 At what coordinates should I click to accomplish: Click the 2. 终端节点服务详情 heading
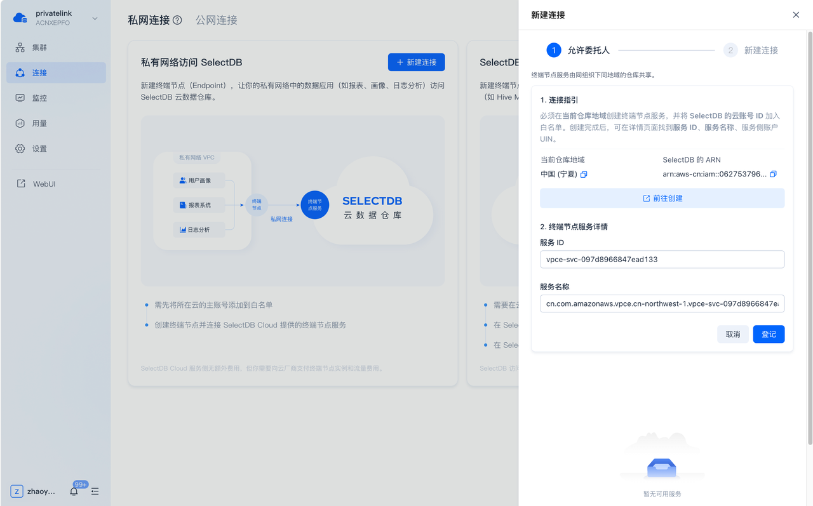574,227
